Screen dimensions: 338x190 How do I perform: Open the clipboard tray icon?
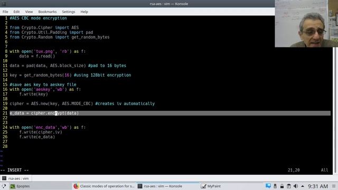point(289,186)
